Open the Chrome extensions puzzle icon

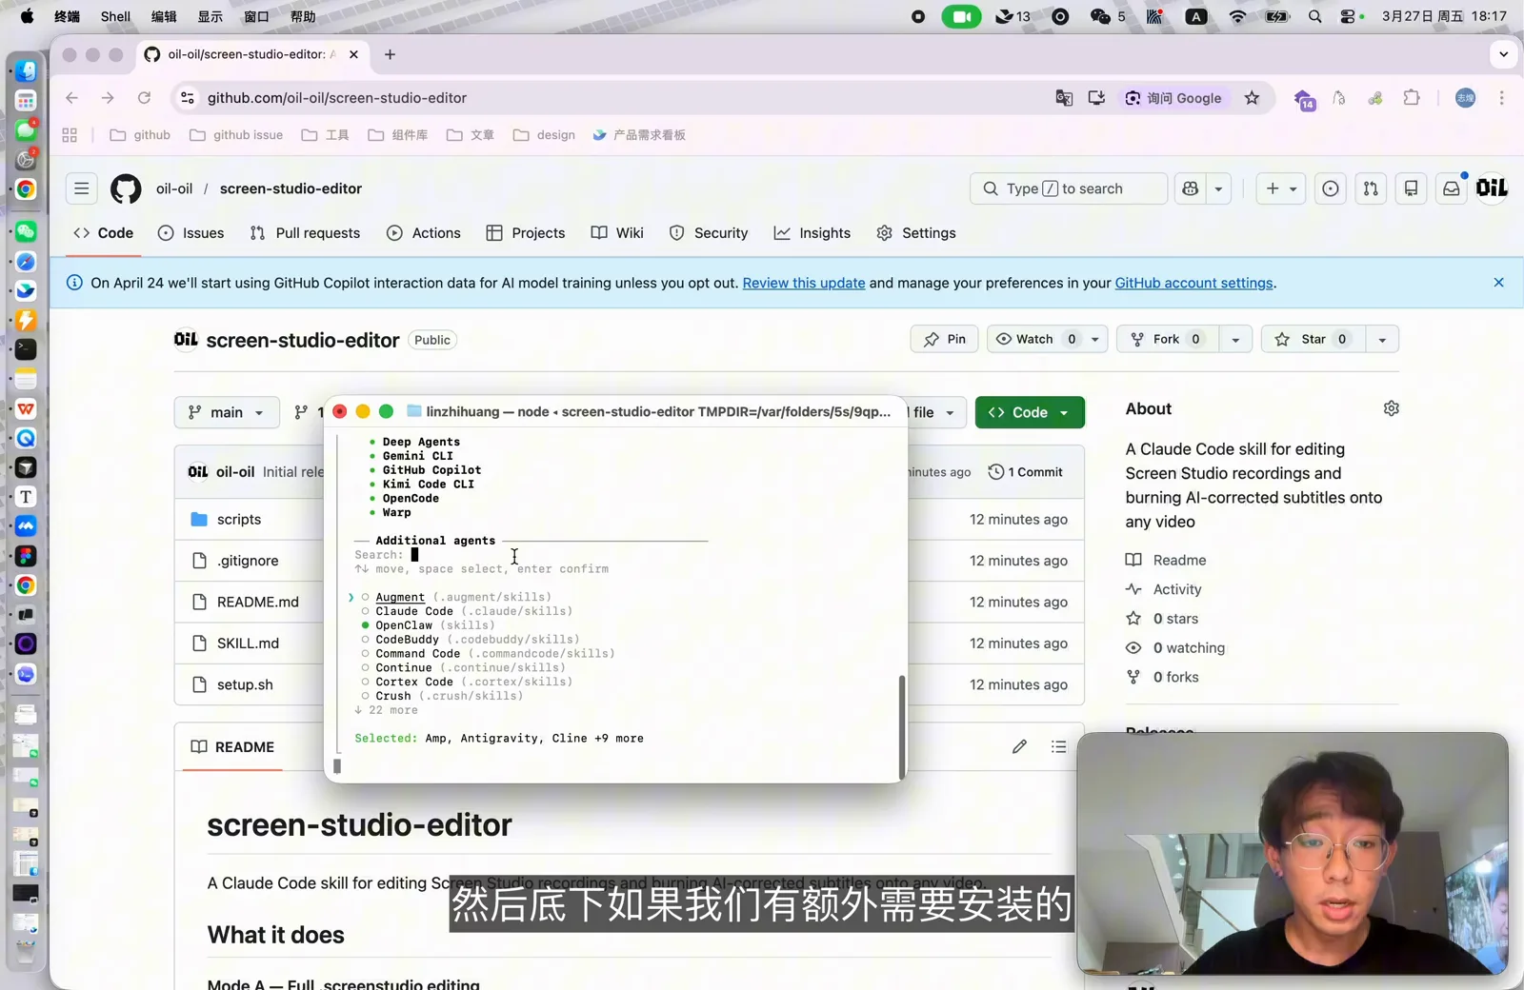[1412, 98]
